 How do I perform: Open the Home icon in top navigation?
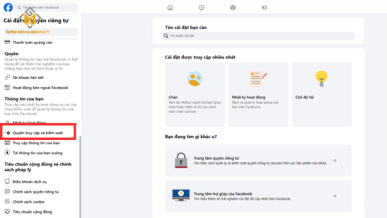coord(170,7)
